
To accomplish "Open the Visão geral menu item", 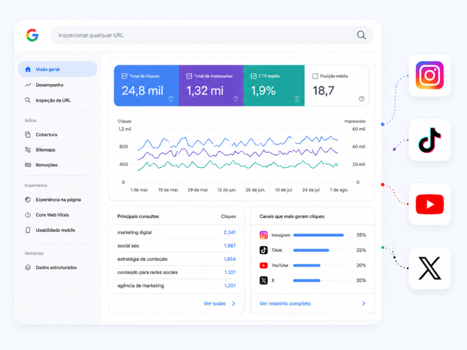I will coord(57,69).
